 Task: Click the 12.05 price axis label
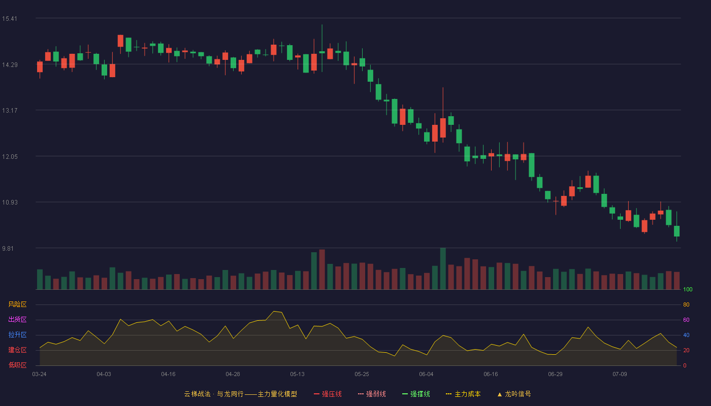pos(10,156)
